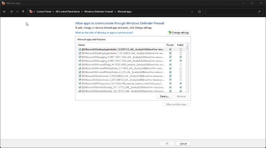Viewport: 266px width, 148px height.
Task: Toggle DesktopAppInstaller_1.16.13405.0 enable checkbox
Action: [80, 53]
